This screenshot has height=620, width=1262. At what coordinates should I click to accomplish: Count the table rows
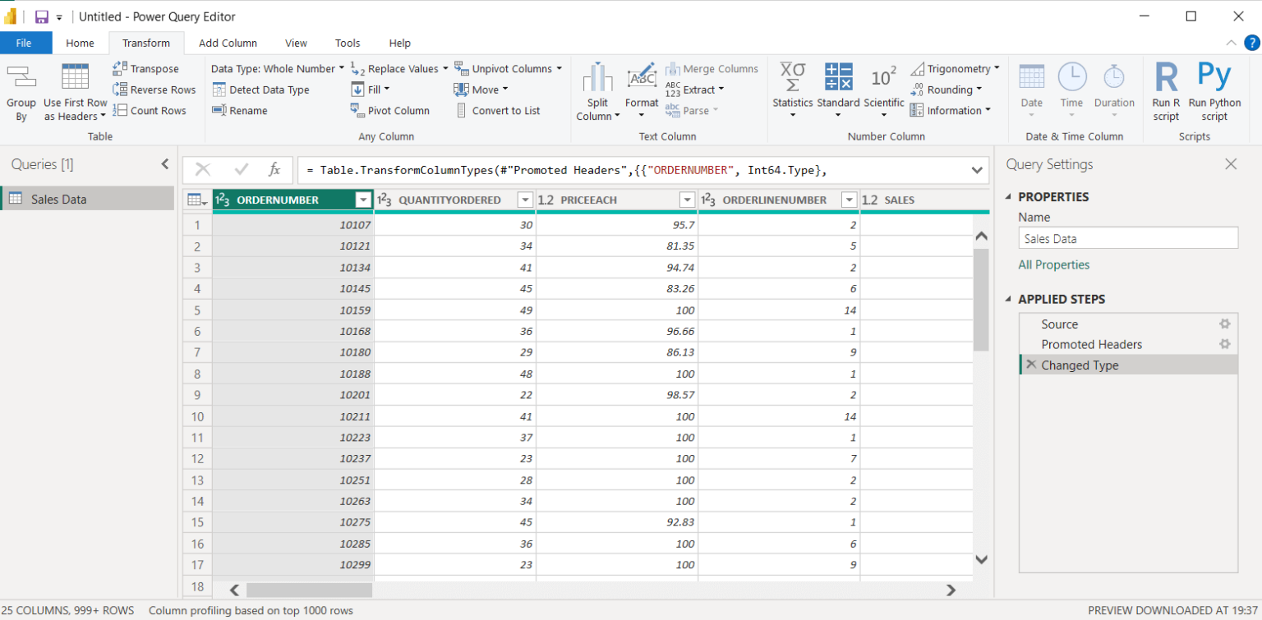150,110
